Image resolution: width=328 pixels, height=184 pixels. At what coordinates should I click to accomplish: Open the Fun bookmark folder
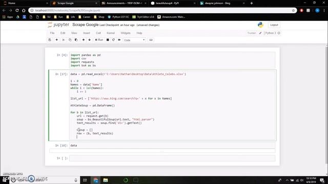[58, 17]
